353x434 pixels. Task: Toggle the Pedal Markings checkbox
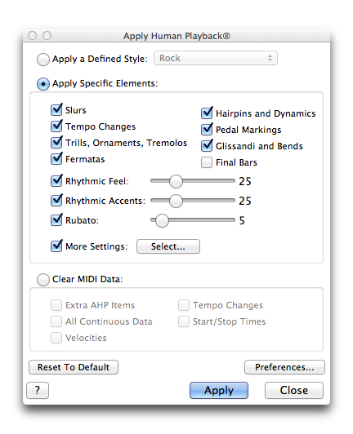[207, 129]
